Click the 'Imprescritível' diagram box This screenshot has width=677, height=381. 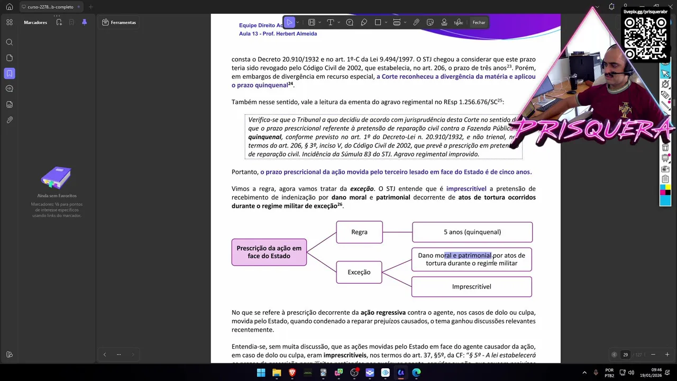coord(472,287)
